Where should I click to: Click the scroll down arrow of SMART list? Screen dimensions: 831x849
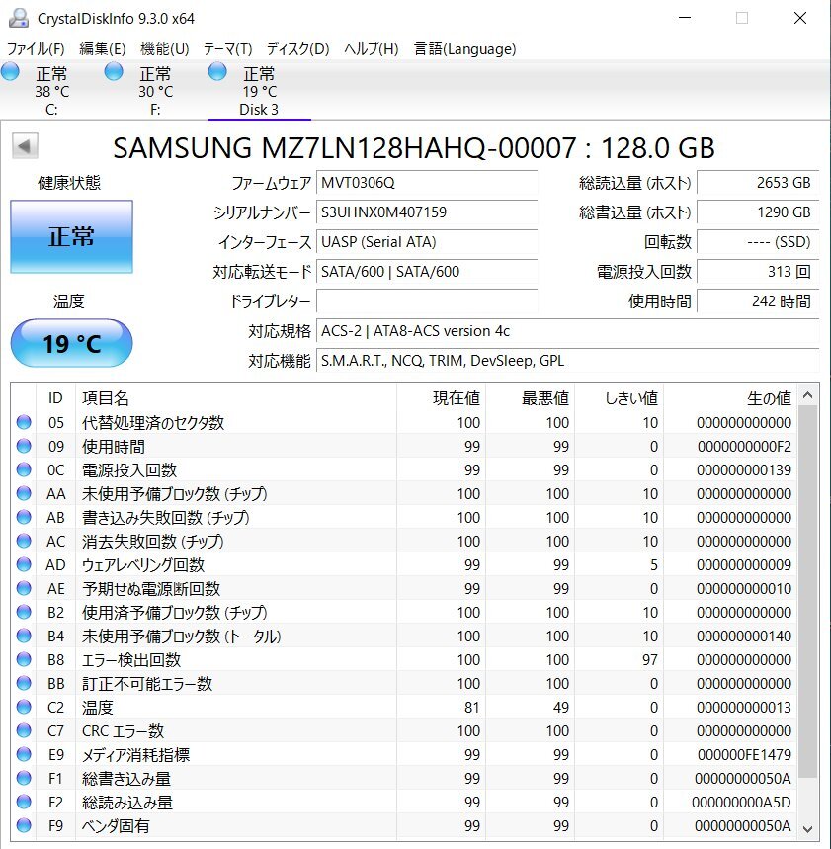[807, 829]
